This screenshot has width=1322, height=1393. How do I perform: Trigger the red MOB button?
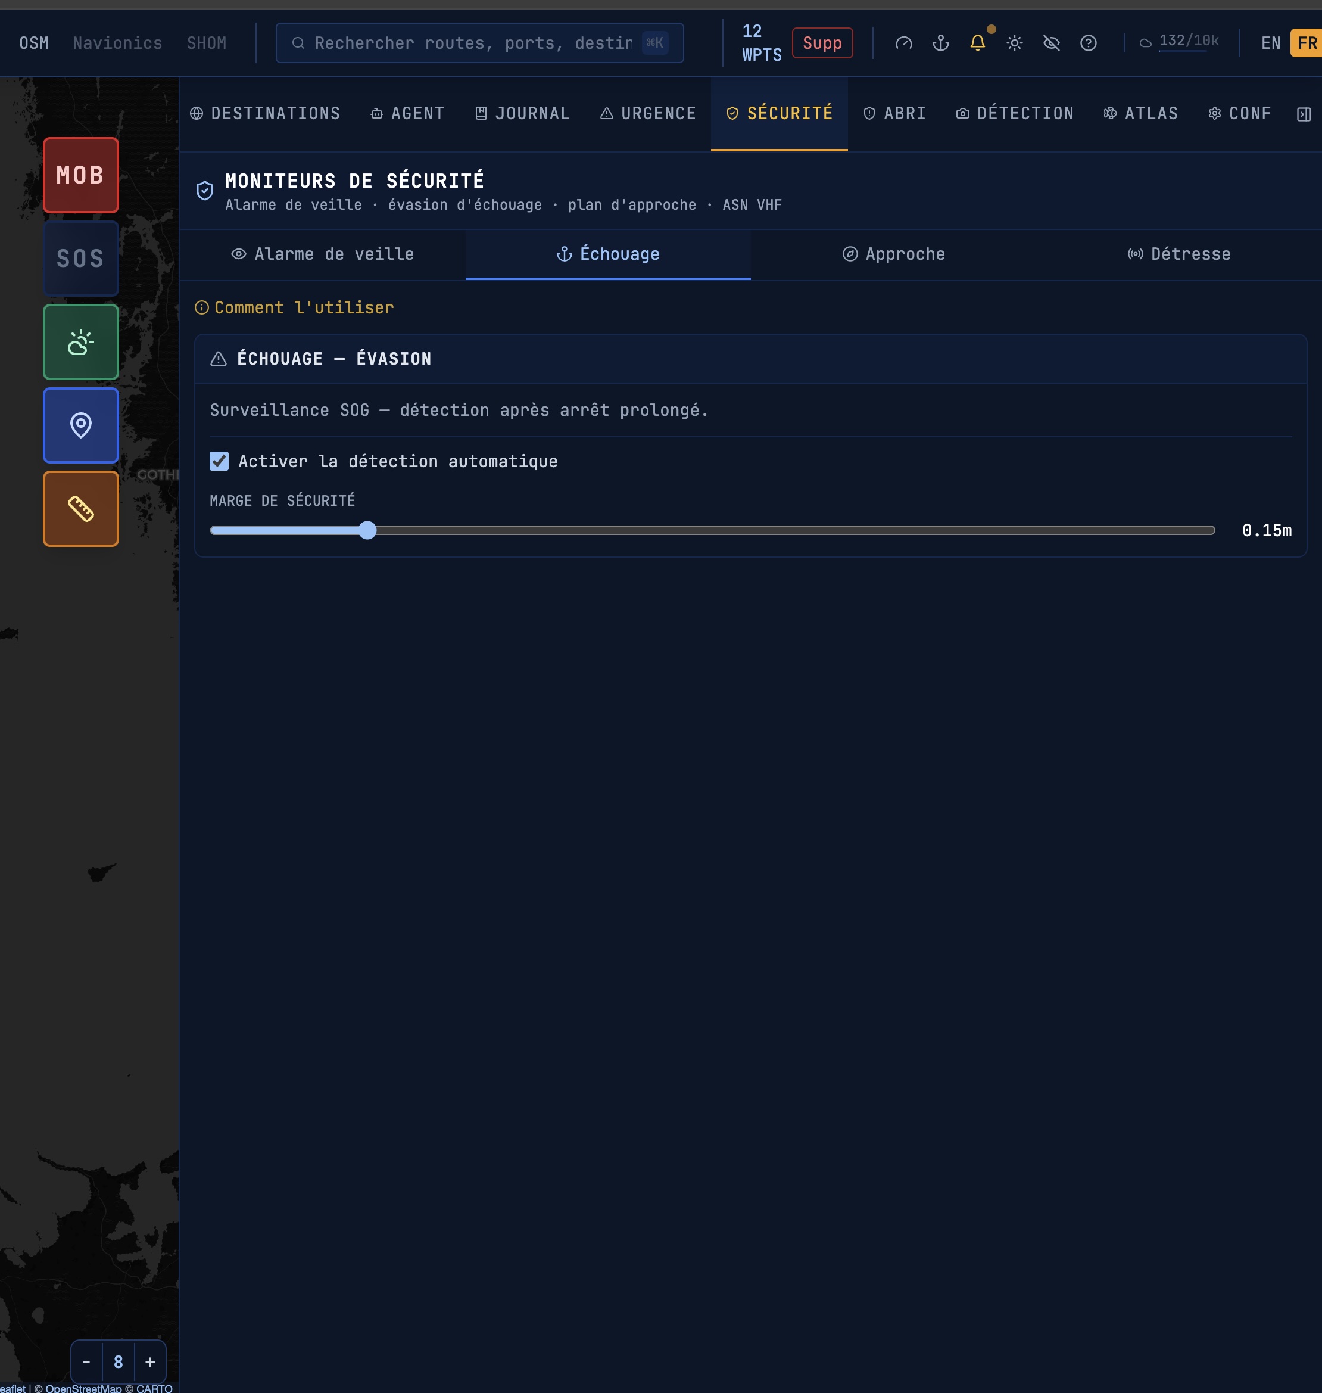81,175
